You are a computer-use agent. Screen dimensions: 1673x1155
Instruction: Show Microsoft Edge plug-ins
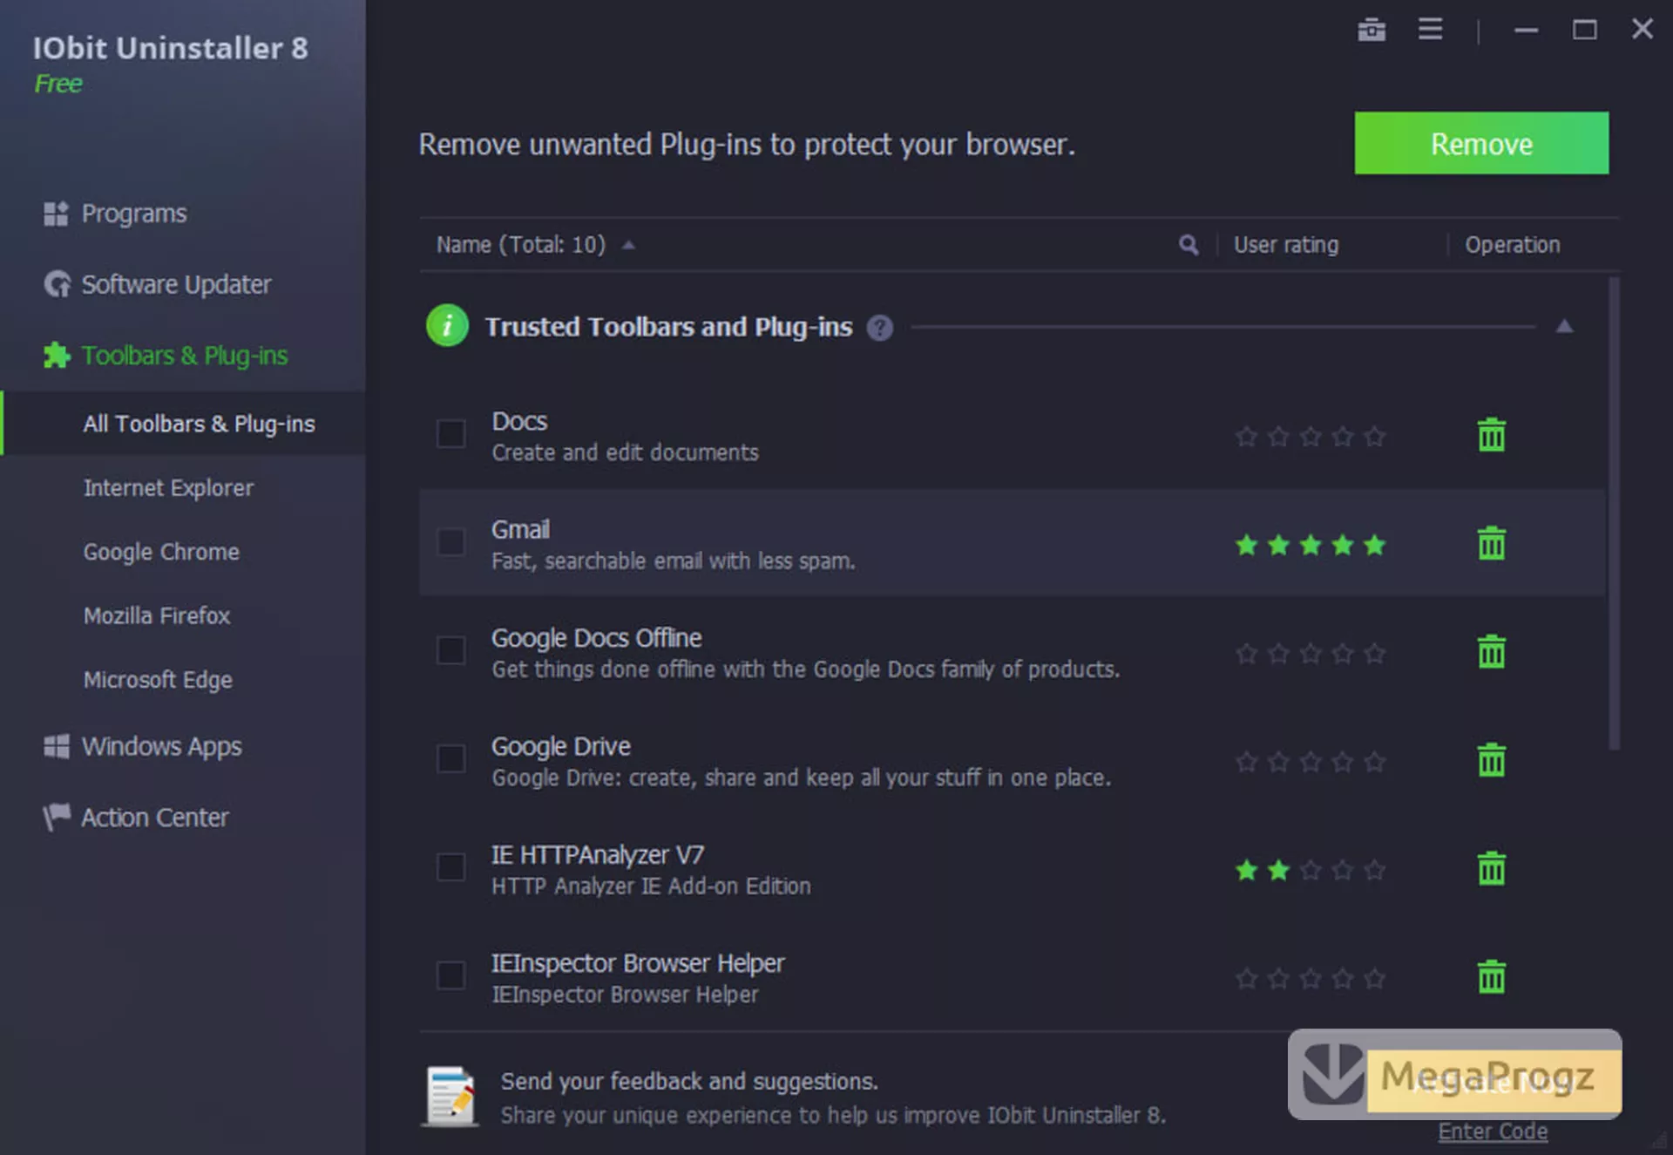158,680
